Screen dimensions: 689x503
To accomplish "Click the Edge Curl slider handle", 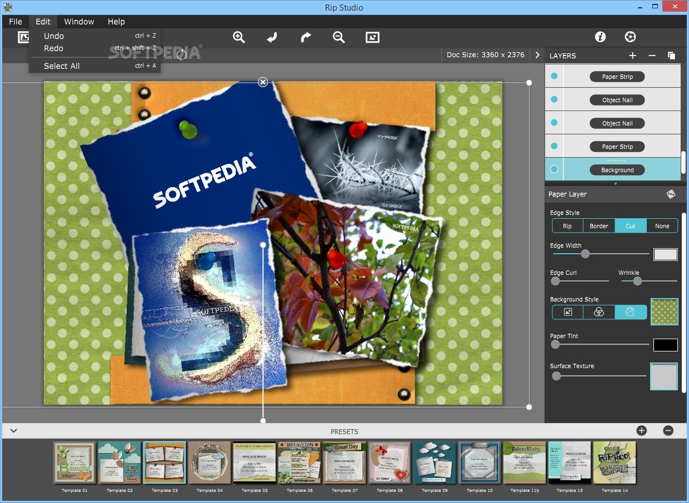I will pos(555,281).
